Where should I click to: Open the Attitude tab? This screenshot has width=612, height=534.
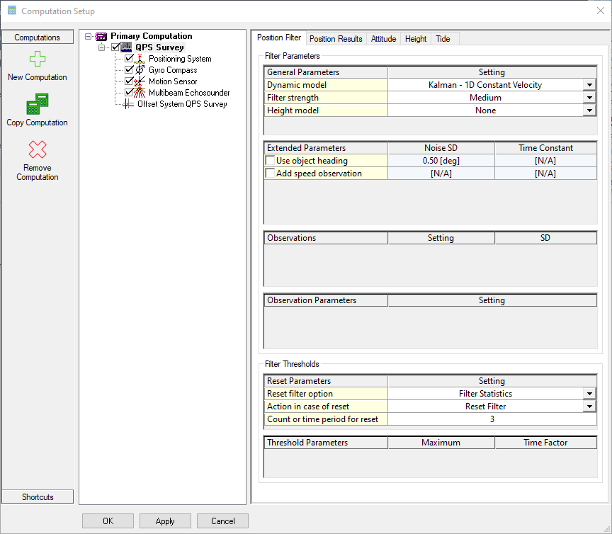pos(383,39)
